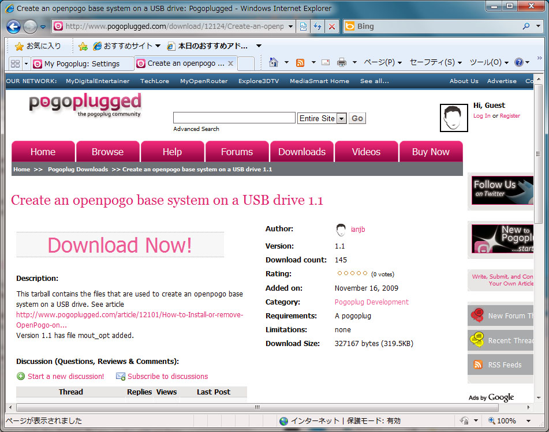The width and height of the screenshot is (549, 432).
Task: Click the compatibility view icon in address bar
Action: click(x=303, y=27)
